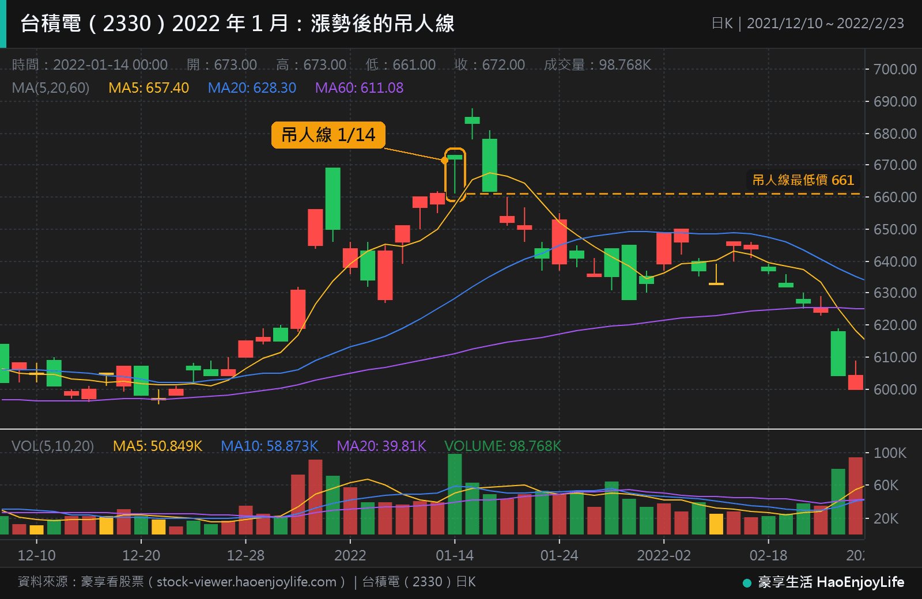Image resolution: width=922 pixels, height=599 pixels.
Task: Click the 640.00 price axis label
Action: point(895,262)
